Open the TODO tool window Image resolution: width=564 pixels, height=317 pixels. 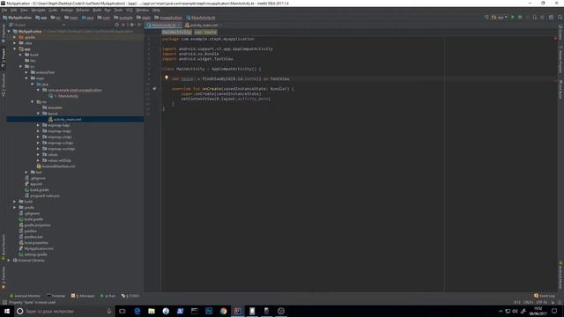130,296
